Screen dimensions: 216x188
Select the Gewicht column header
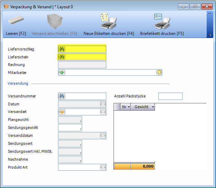[141, 107]
